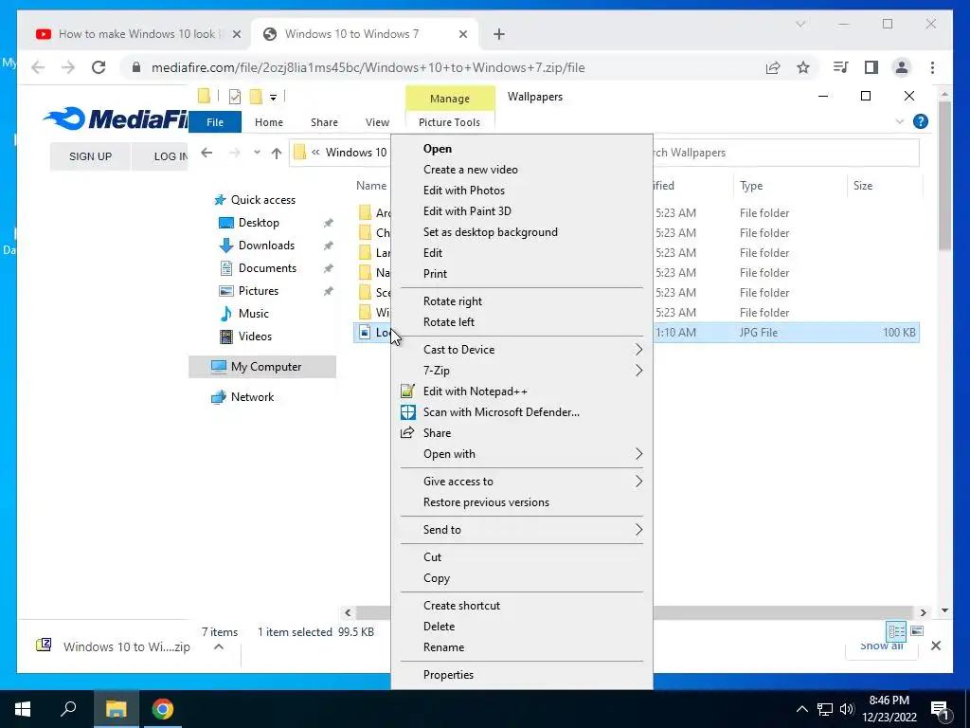This screenshot has width=970, height=728.
Task: Open Pictures in navigation pane
Action: tap(258, 291)
